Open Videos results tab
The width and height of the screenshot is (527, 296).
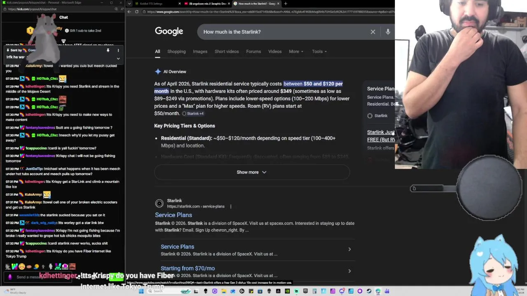coord(275,51)
